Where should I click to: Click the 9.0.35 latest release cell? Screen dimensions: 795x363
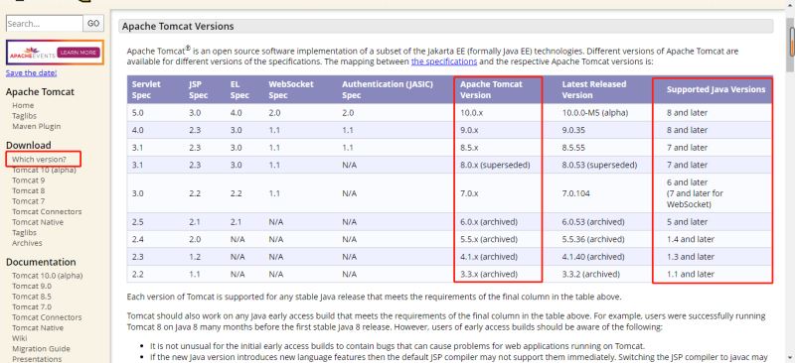tap(573, 130)
